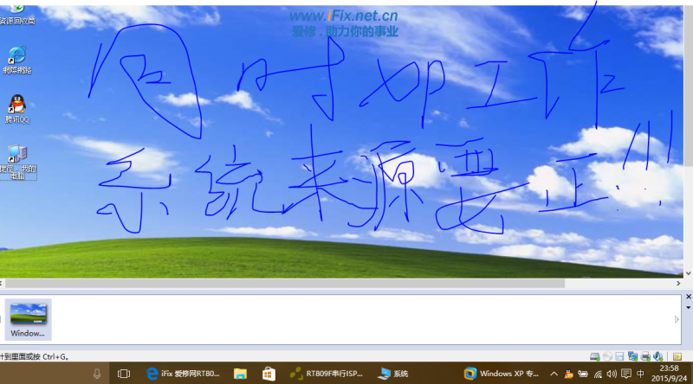693x384 pixels.
Task: Click the CD/DVD drive status icon
Action: coord(608,356)
